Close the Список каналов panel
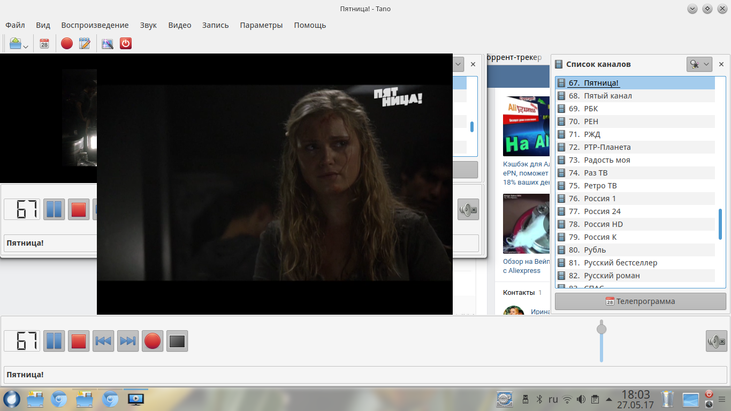 [721, 64]
